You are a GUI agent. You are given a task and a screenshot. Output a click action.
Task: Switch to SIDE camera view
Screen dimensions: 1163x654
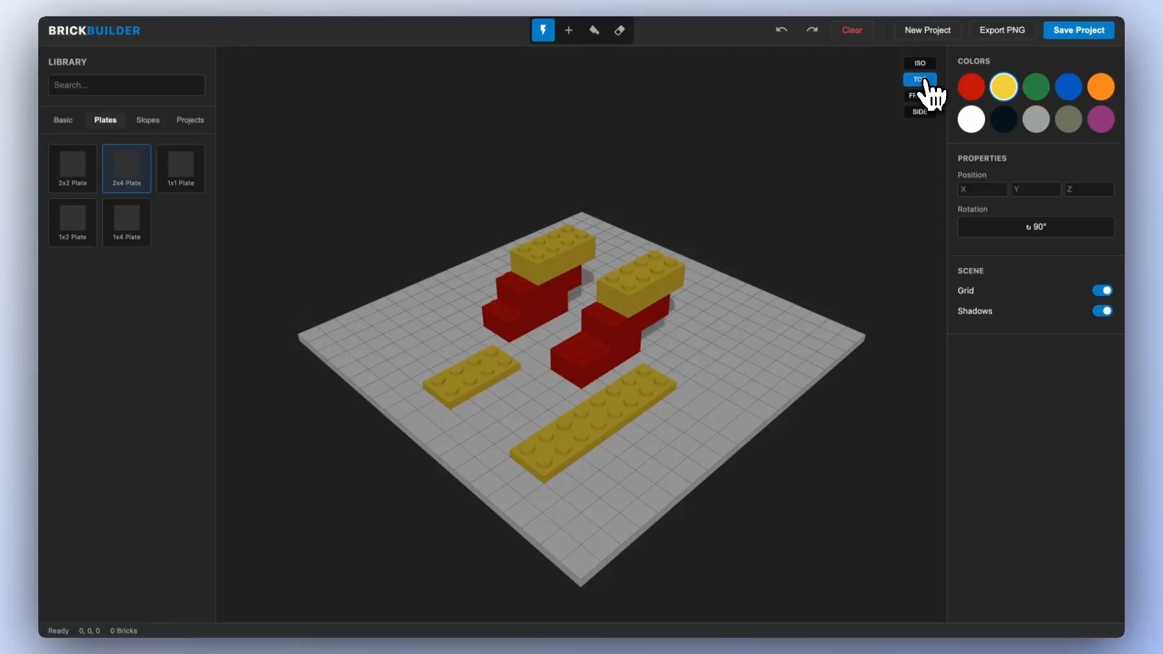(920, 112)
